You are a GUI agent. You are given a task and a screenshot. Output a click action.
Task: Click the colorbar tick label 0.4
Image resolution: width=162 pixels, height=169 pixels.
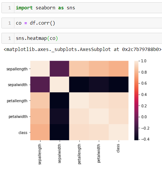tap(144, 95)
